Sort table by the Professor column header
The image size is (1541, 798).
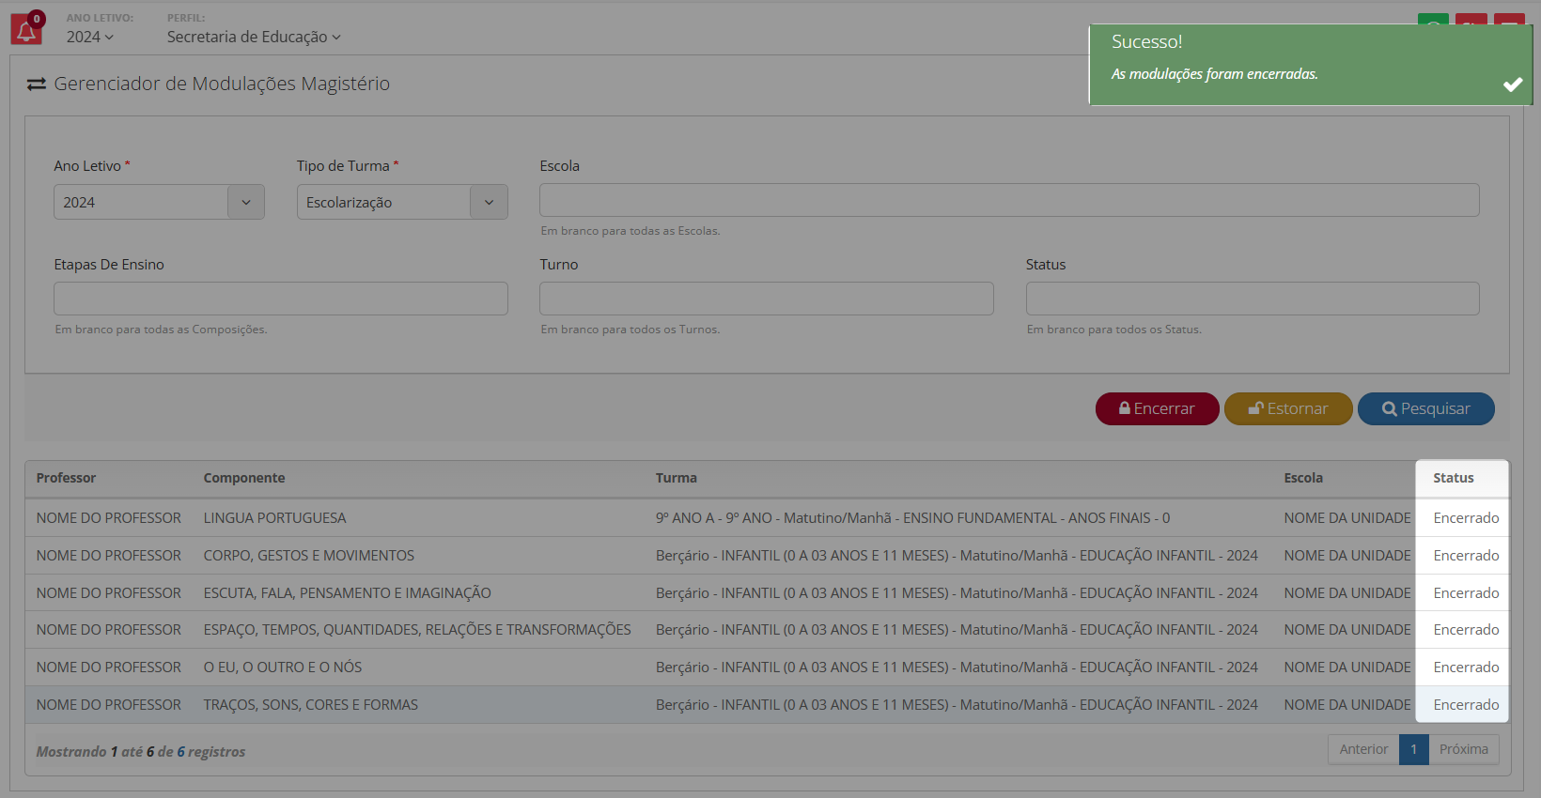66,478
